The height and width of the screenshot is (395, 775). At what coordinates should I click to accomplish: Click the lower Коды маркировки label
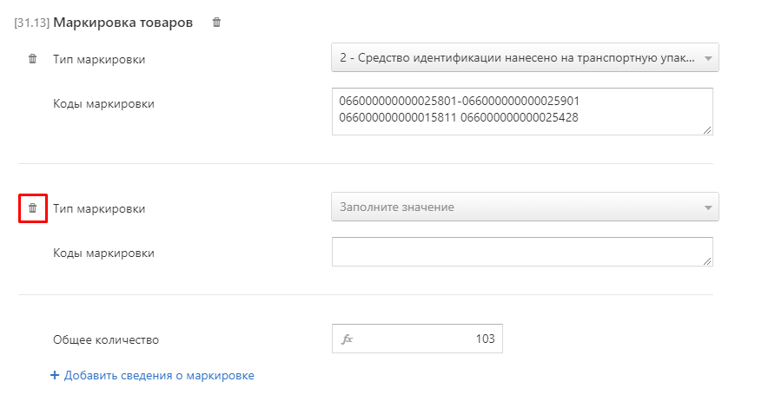point(103,253)
